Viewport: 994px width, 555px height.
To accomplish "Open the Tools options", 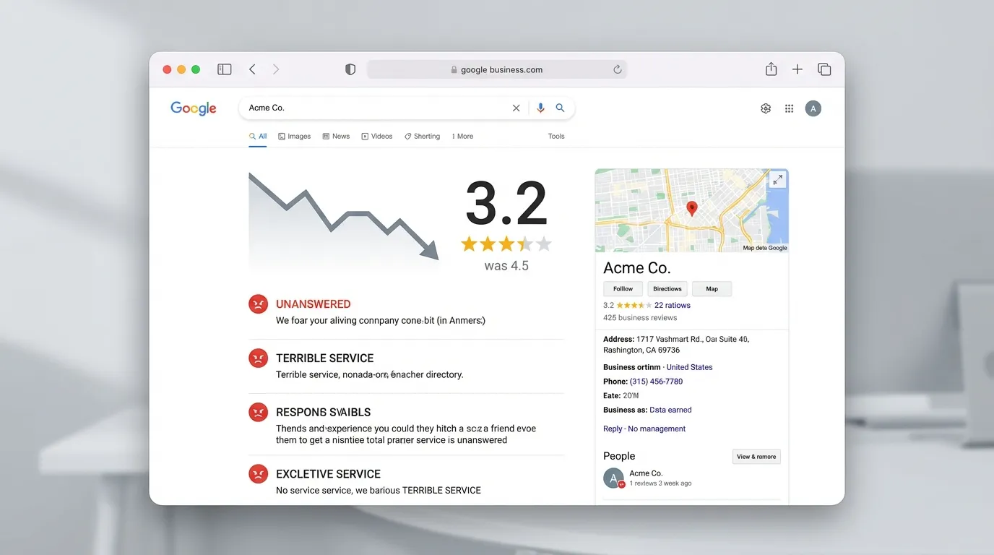I will [x=556, y=136].
